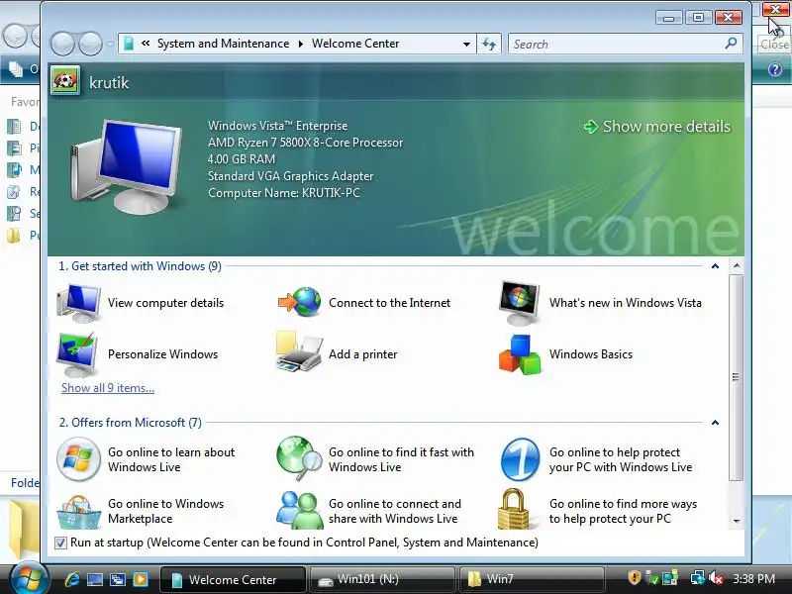Click the Switch between windows Quick Launch icon
Viewport: 792px width, 594px height.
point(118,579)
